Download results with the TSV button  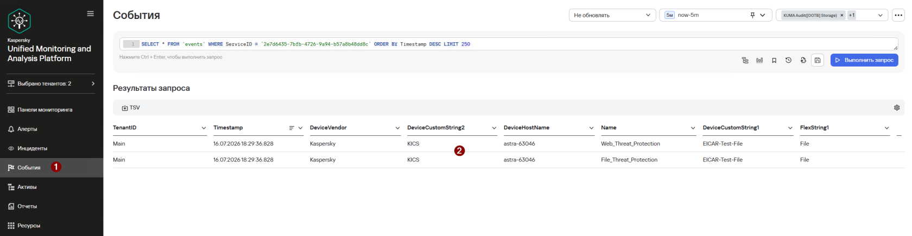[x=131, y=108]
